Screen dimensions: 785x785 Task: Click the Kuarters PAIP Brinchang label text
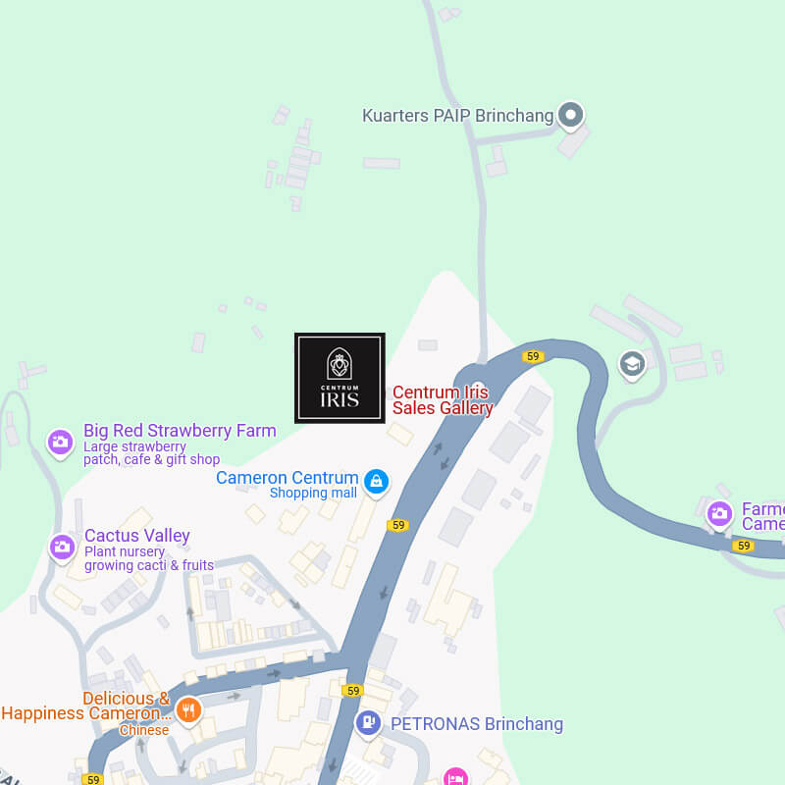(x=458, y=116)
